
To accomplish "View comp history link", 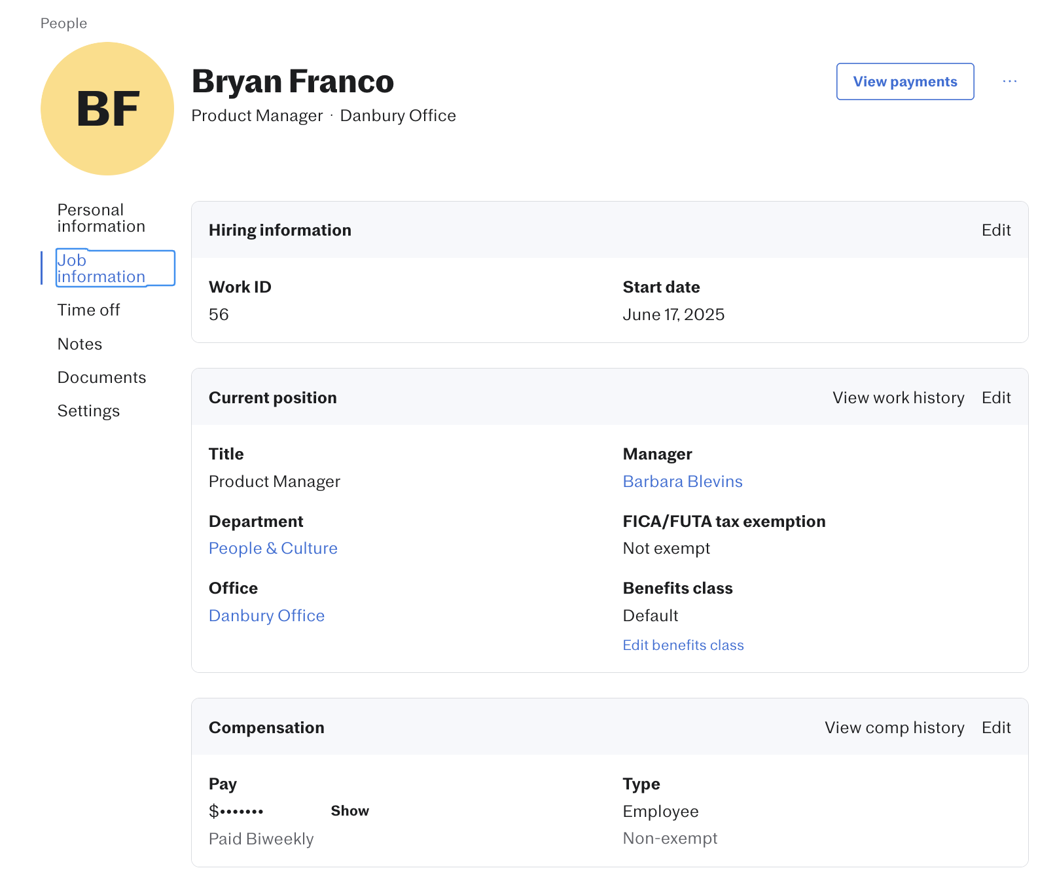I will coord(894,727).
